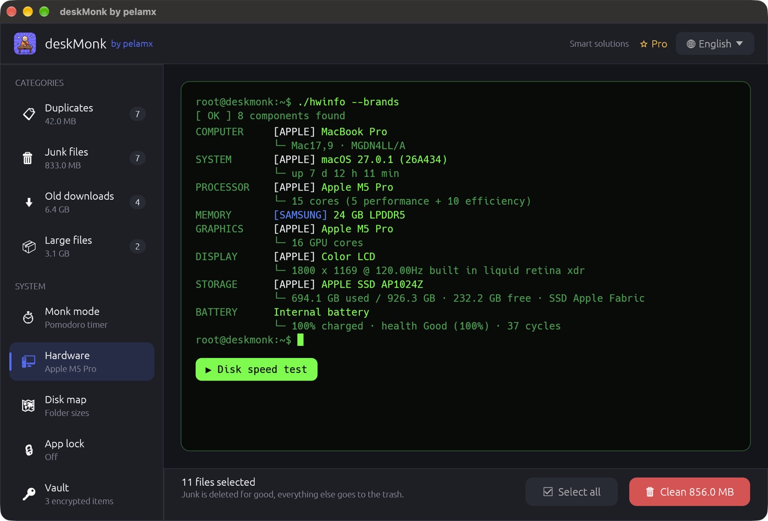This screenshot has width=768, height=521.
Task: Click the 'Mac17,9 · MGDN4LL/A' model line
Action: [348, 146]
